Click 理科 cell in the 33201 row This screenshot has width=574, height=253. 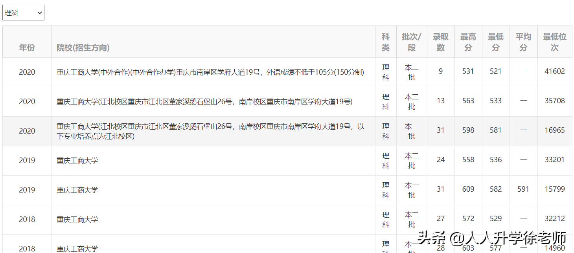[386, 161]
